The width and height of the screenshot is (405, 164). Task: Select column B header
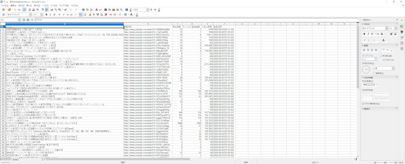click(148, 24)
